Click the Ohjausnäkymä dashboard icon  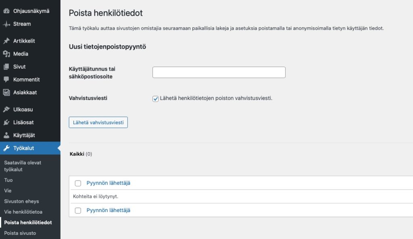(x=6, y=11)
